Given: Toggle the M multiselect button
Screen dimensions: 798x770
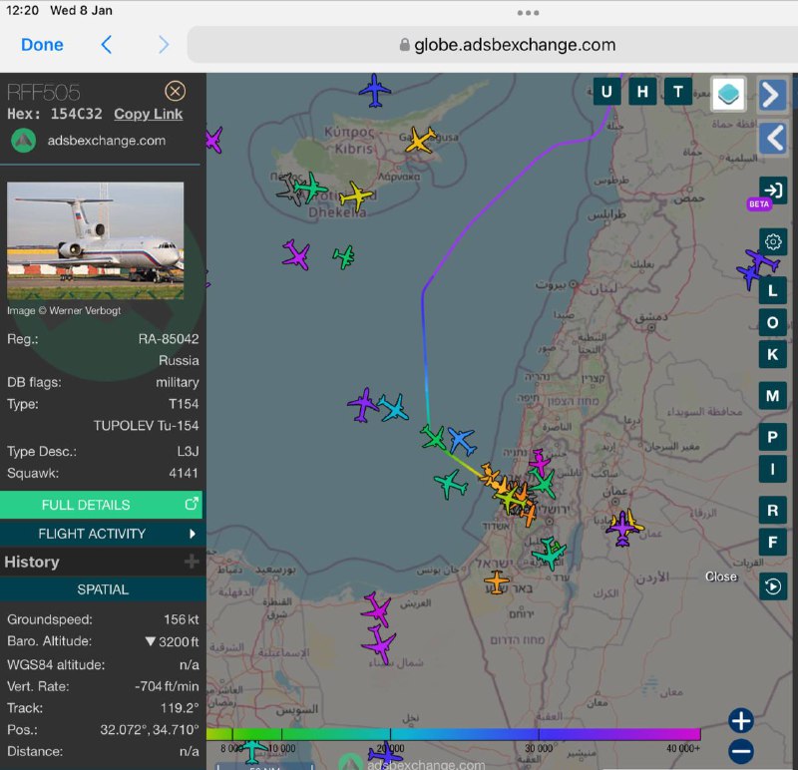Looking at the screenshot, I should pos(772,395).
